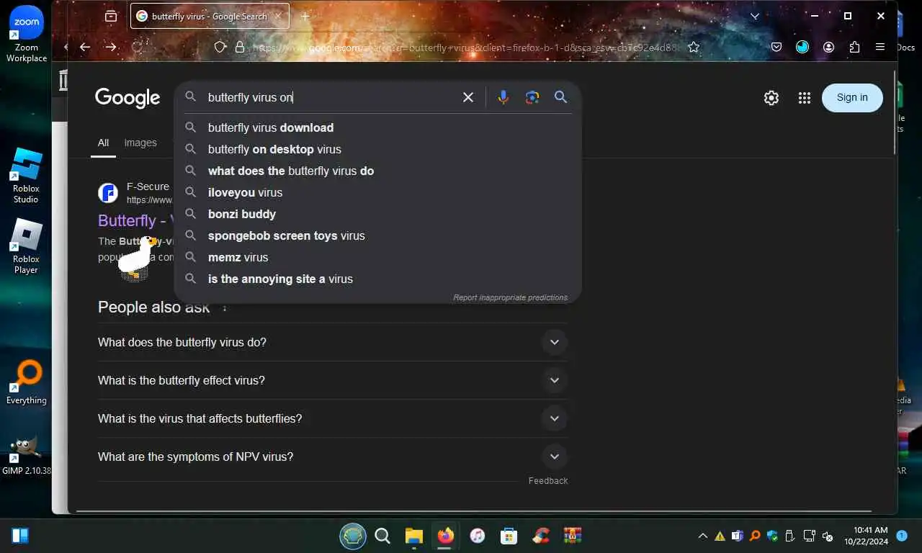Open the Windows Start button

point(20,536)
